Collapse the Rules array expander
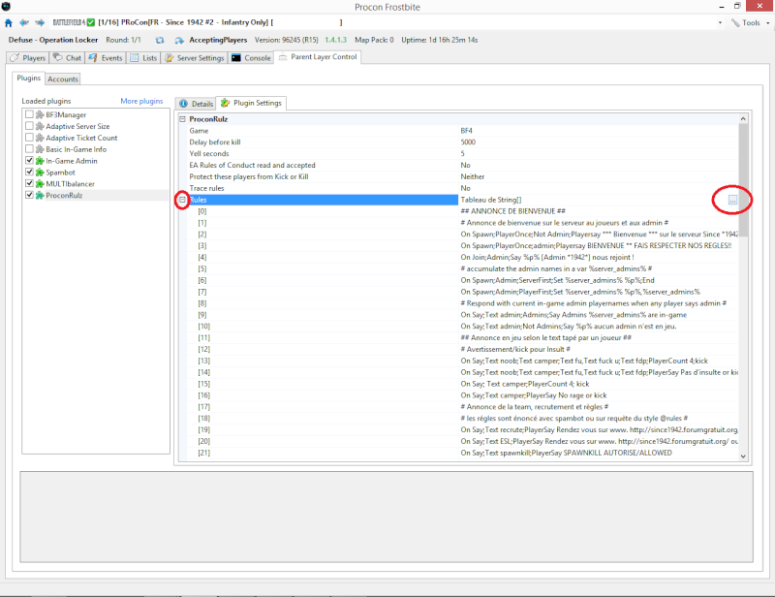Screen dimensions: 775x597 pyautogui.click(x=182, y=200)
